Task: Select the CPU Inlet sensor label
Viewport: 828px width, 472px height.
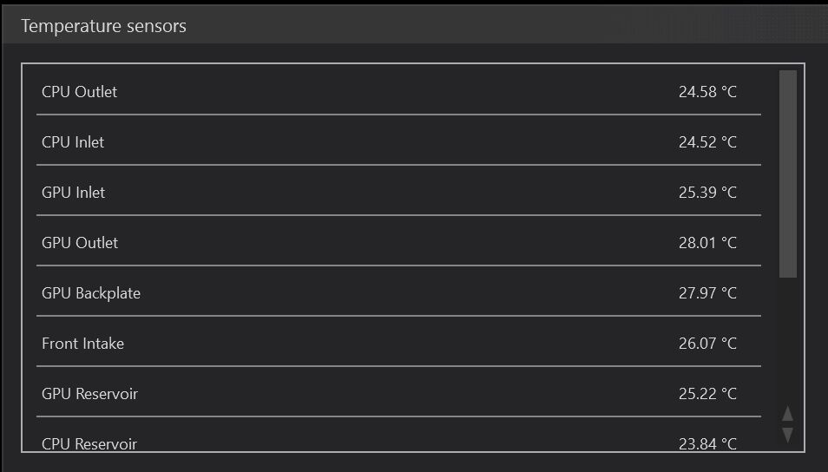Action: pyautogui.click(x=73, y=142)
